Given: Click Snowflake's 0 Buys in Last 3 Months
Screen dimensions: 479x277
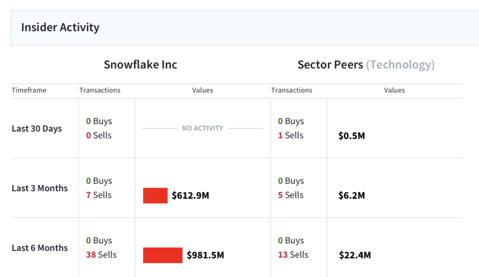Looking at the screenshot, I should [x=99, y=181].
